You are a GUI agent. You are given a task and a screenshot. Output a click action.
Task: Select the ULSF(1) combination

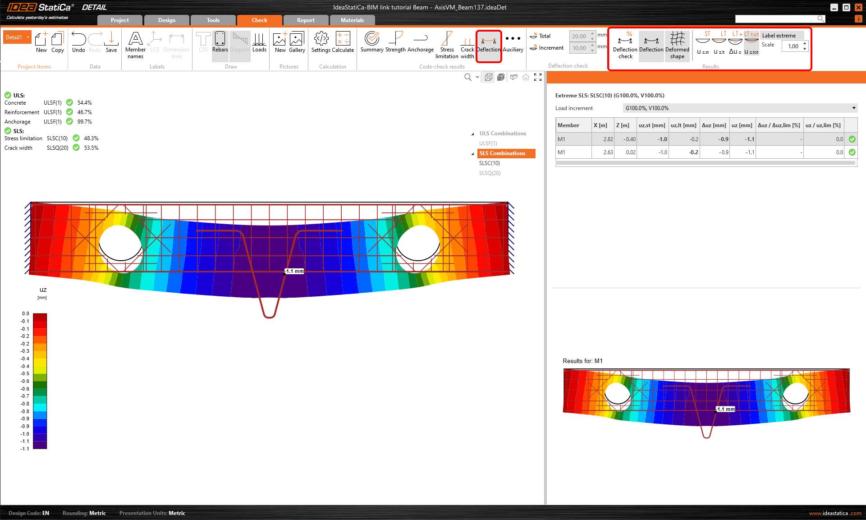pyautogui.click(x=488, y=143)
